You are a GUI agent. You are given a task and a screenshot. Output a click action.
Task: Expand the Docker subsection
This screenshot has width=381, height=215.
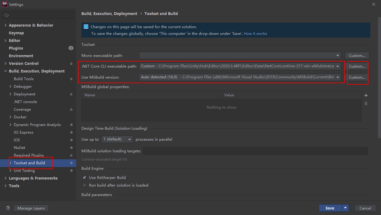tap(10, 117)
